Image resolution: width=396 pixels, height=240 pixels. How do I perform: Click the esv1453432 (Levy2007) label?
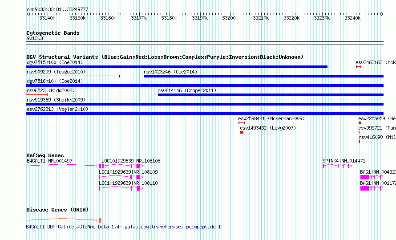(x=268, y=128)
